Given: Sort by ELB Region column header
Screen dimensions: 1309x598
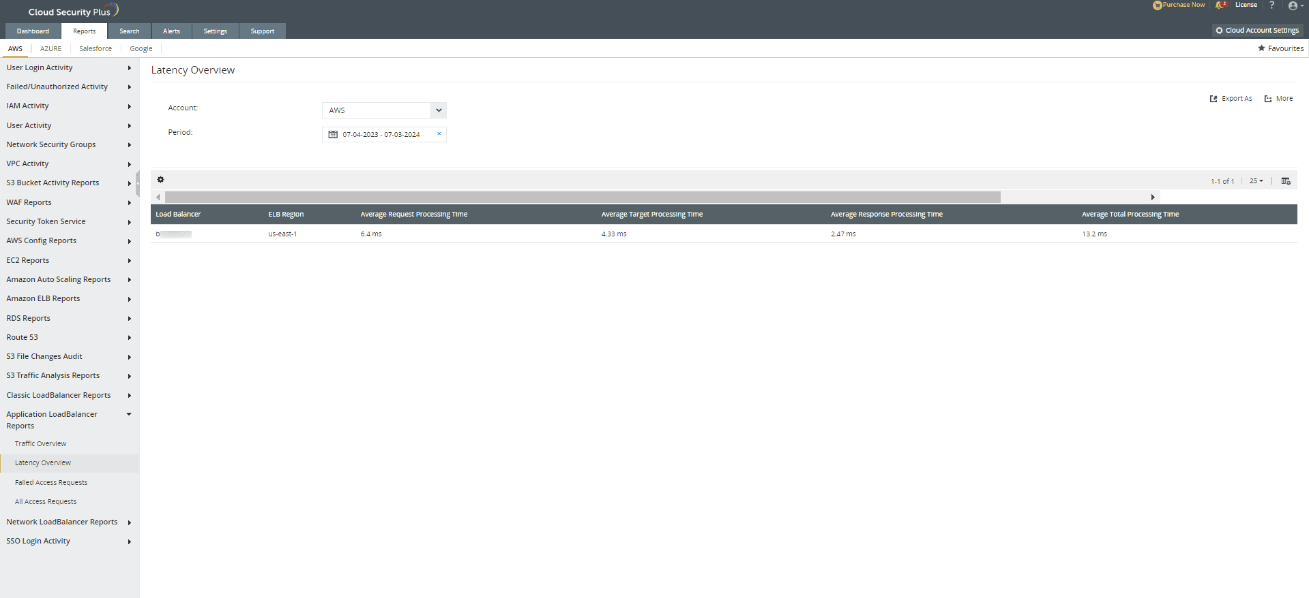Looking at the screenshot, I should coord(286,214).
